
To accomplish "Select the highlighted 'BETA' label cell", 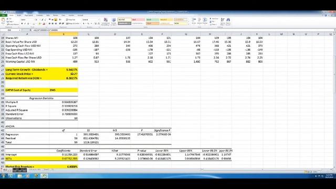I will (x=27, y=159).
